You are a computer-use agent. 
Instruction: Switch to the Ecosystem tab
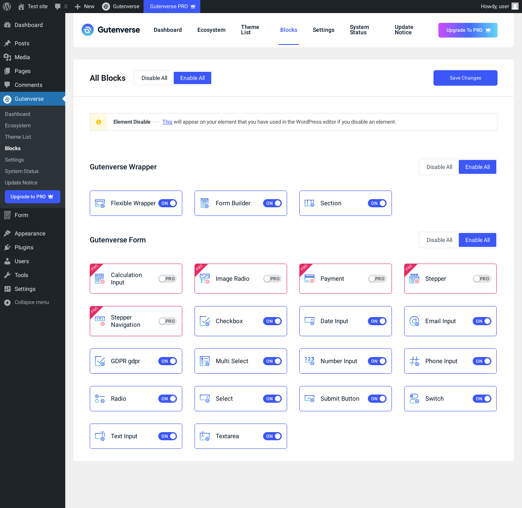[x=211, y=30]
